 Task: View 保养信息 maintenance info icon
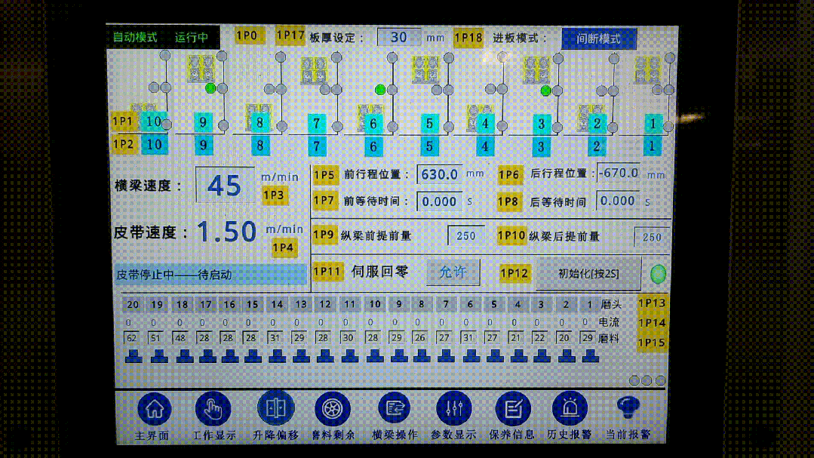[x=511, y=410]
